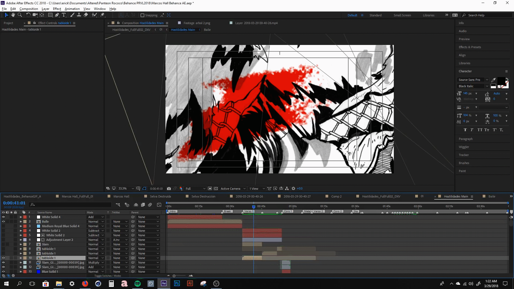Open the Task View taskbar button
Viewport: 514px width, 289px height.
tap(32, 283)
